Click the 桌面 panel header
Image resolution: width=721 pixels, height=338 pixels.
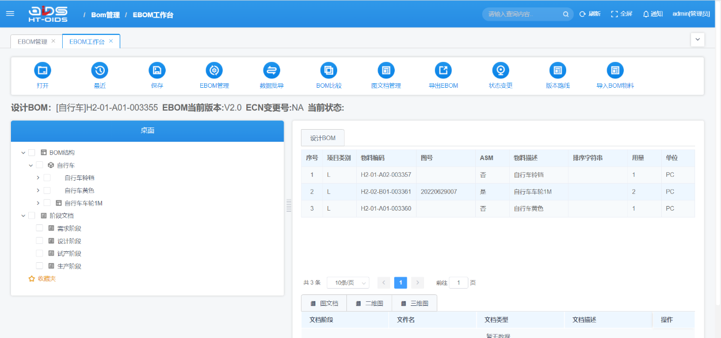coord(147,131)
